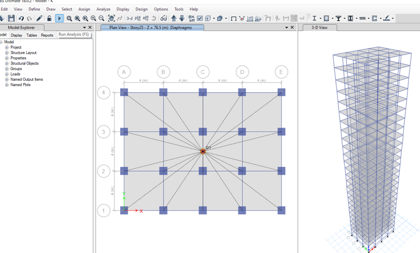The image size is (420, 253).
Task: Set elevation view
Action: pos(146,18)
